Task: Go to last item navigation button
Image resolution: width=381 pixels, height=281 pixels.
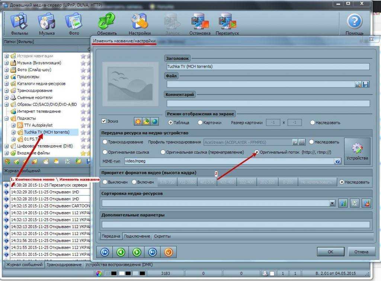Action: point(152,252)
